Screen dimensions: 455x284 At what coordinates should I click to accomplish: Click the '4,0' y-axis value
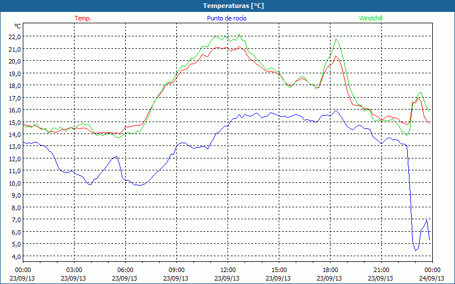click(16, 257)
